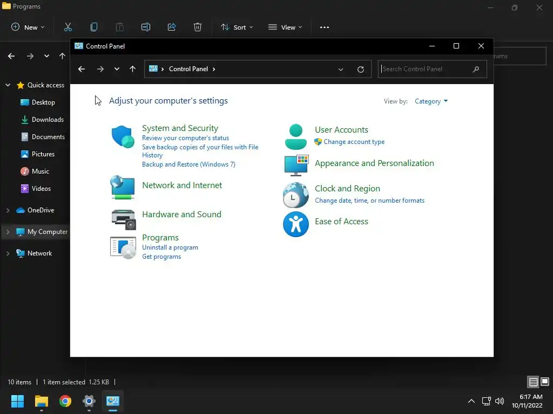Open the Appearance and Personalization monitor icon

pos(296,165)
